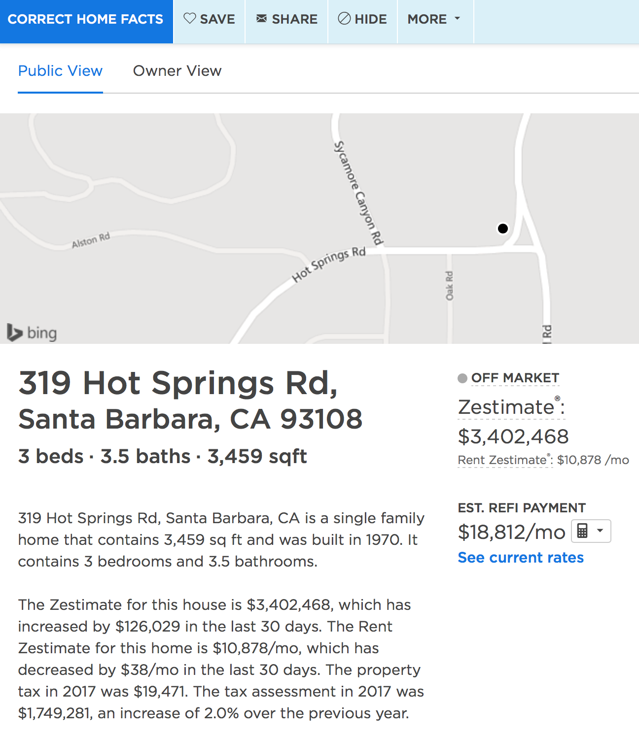Screen dimensions: 639x736
Task: Open the See current rates link
Action: [521, 558]
